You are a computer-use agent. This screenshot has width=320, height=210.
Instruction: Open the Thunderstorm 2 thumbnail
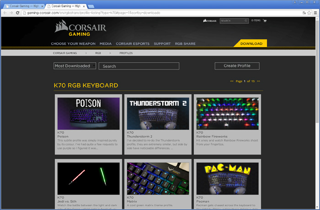pyautogui.click(x=158, y=113)
